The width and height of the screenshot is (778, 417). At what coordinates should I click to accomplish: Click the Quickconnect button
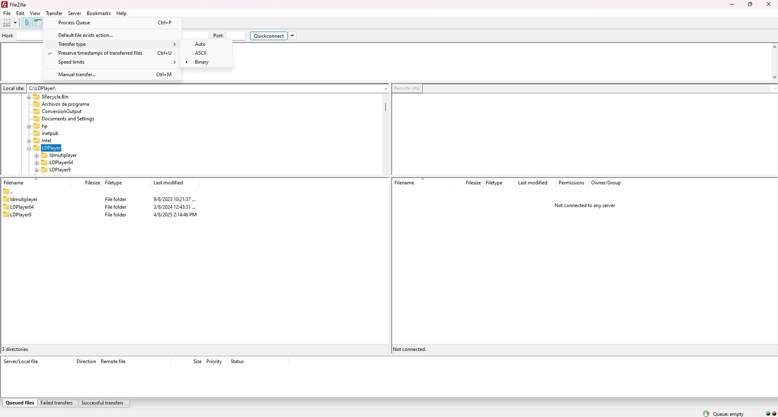pos(269,36)
